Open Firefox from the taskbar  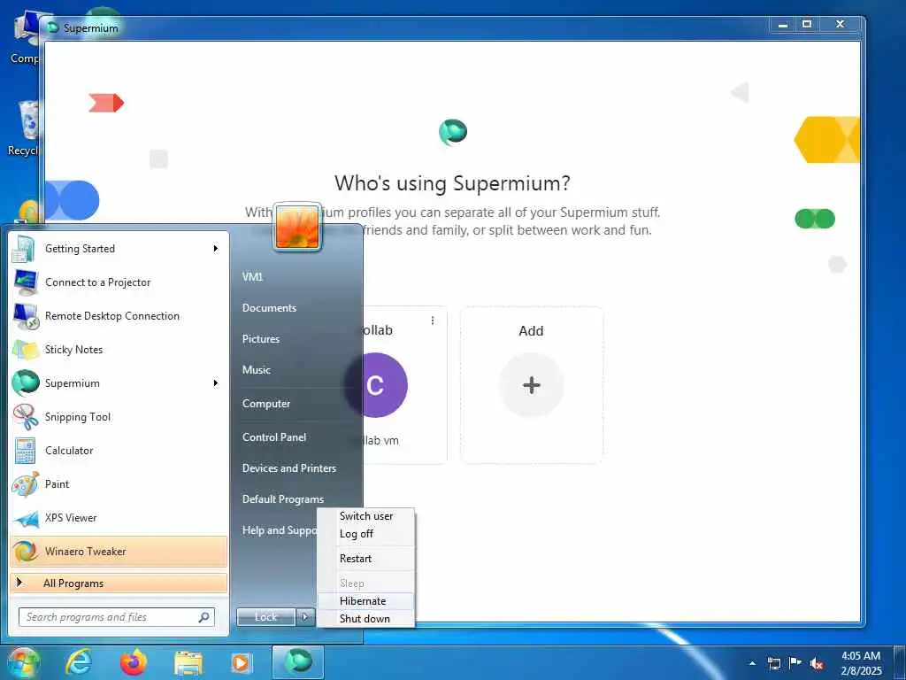(134, 662)
